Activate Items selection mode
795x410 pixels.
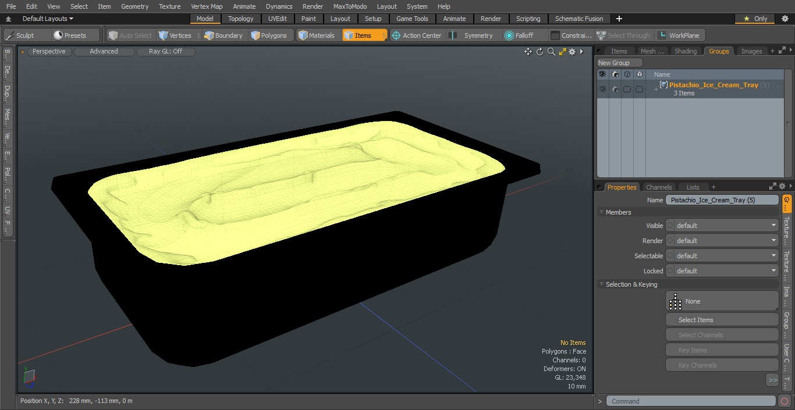pos(364,35)
